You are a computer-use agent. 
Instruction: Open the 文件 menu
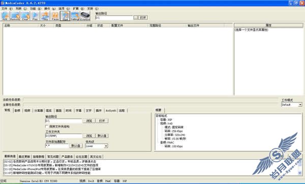pyautogui.click(x=7, y=9)
